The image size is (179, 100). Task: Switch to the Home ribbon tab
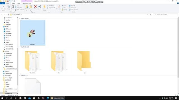(8, 3)
